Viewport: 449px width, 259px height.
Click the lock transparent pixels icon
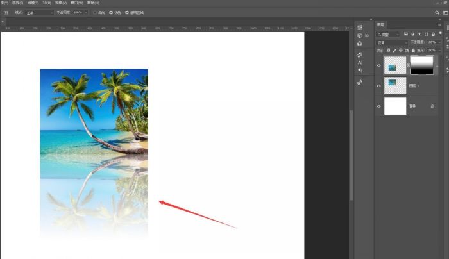coord(389,49)
